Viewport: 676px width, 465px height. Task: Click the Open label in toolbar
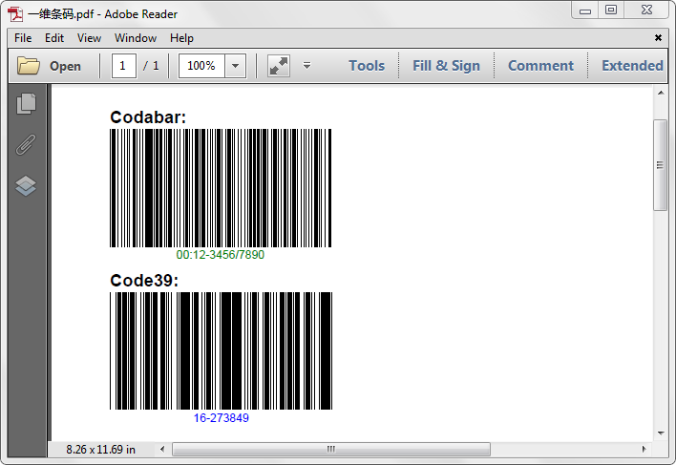tap(65, 66)
